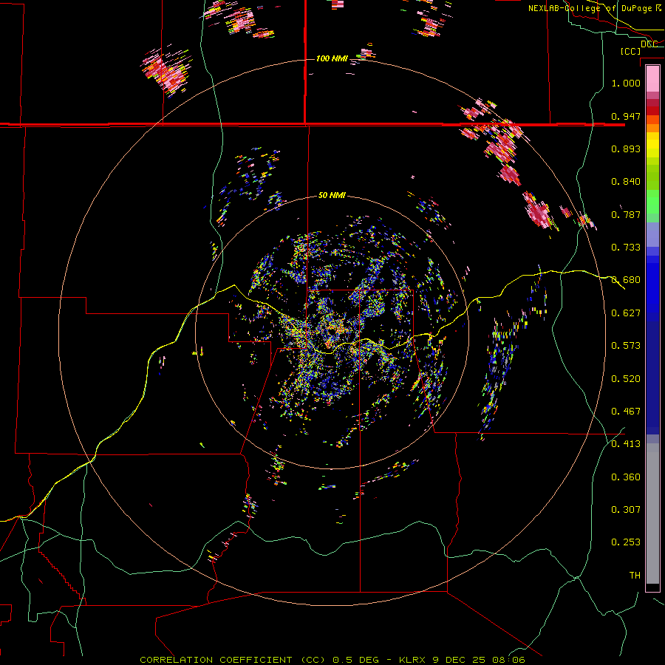
Task: Click the 0.253 scale value
Action: point(626,542)
